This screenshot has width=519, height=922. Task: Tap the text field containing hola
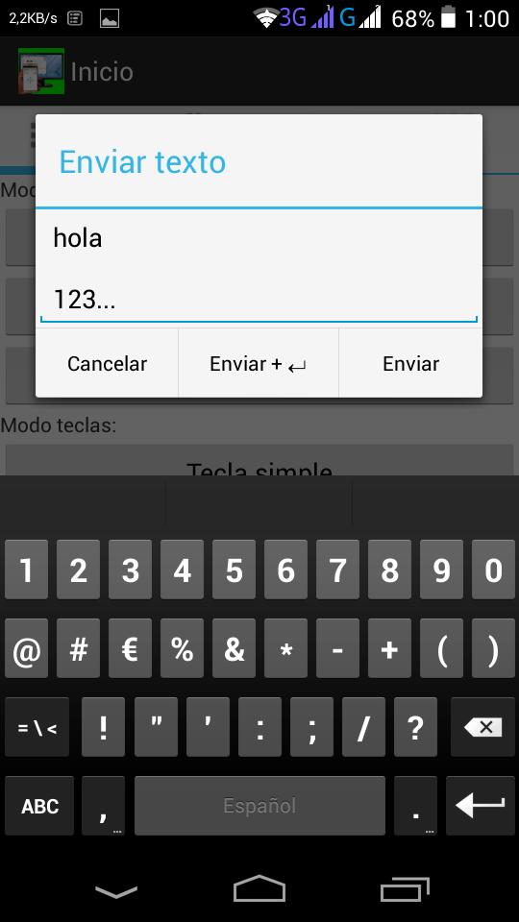click(259, 268)
